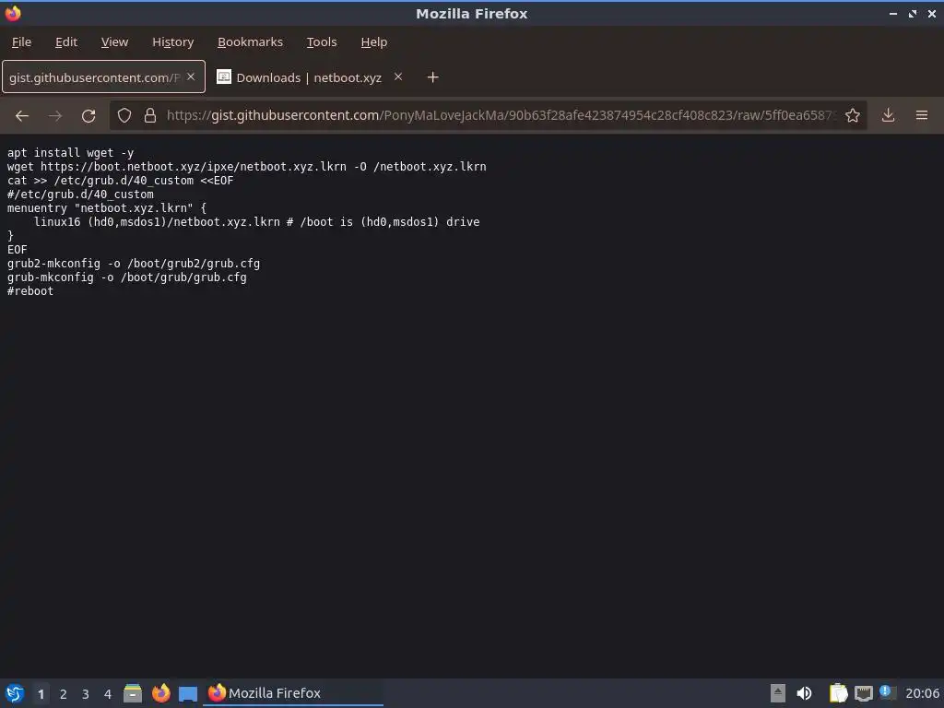Viewport: 944px width, 708px height.
Task: Open a new tab with the plus button
Action: click(432, 77)
